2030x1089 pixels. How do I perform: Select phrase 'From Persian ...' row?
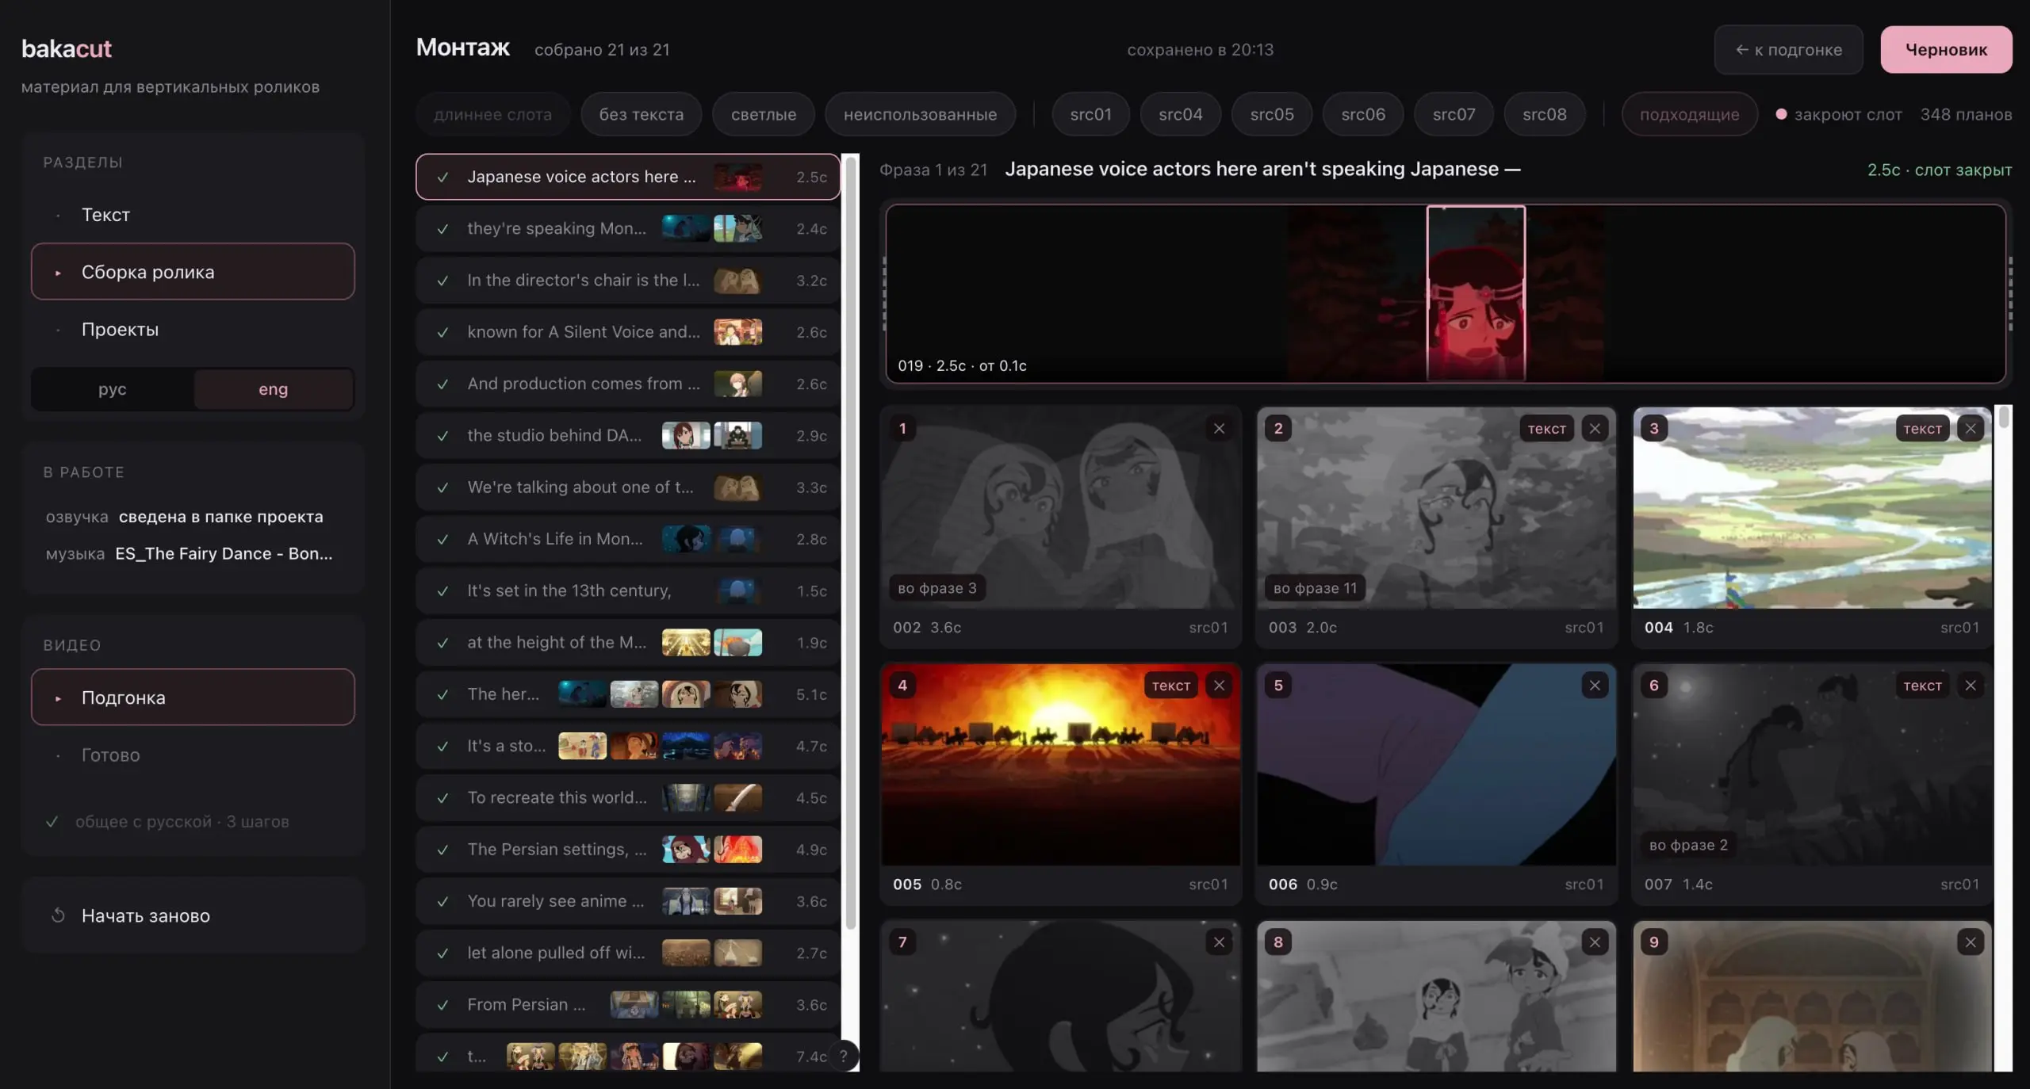(x=628, y=1004)
